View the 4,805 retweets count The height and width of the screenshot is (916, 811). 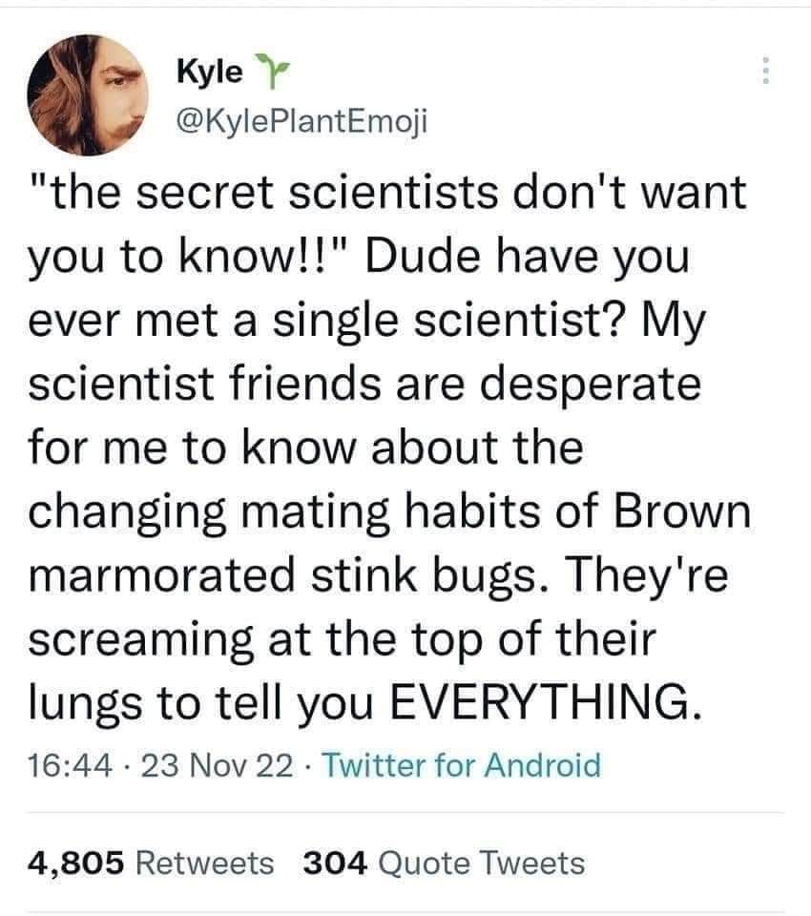point(78,864)
